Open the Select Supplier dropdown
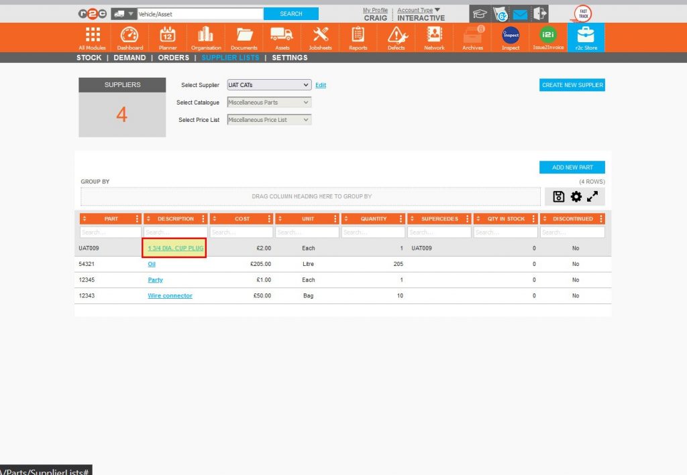This screenshot has width=687, height=475. coord(268,85)
